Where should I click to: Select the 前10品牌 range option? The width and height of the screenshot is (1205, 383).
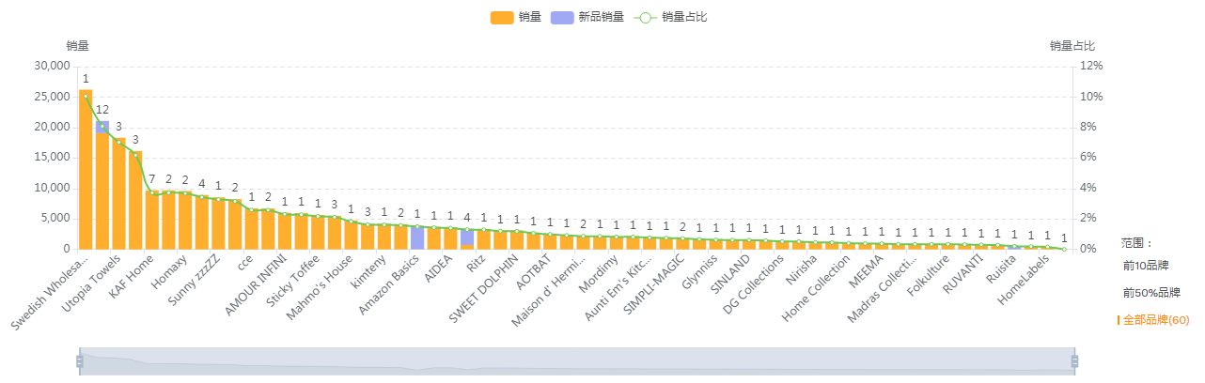pyautogui.click(x=1146, y=266)
